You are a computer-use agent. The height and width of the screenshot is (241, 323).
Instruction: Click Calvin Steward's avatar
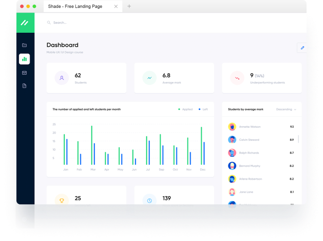tap(232, 140)
